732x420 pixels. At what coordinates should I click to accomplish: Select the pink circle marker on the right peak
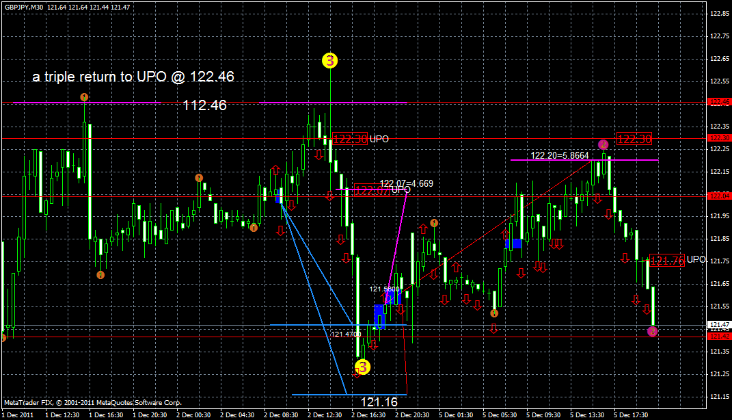[604, 144]
